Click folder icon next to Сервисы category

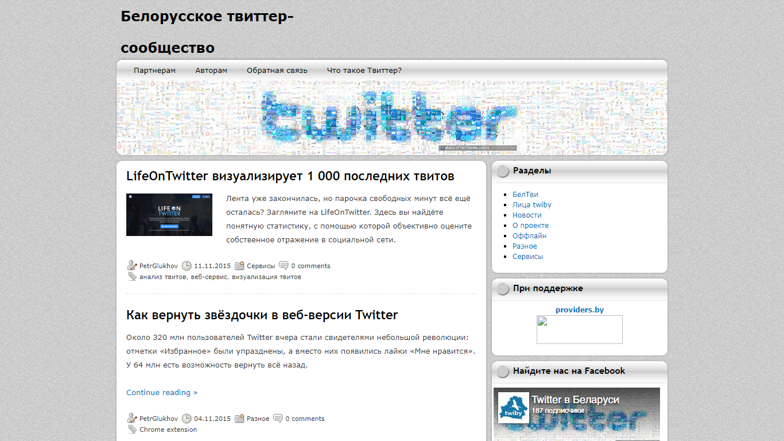tap(239, 265)
